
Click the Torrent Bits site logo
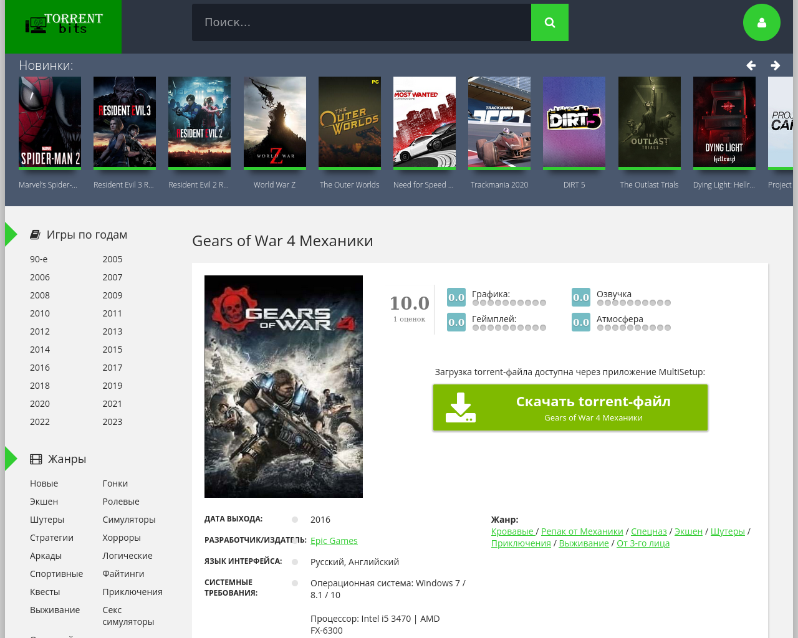tap(64, 24)
